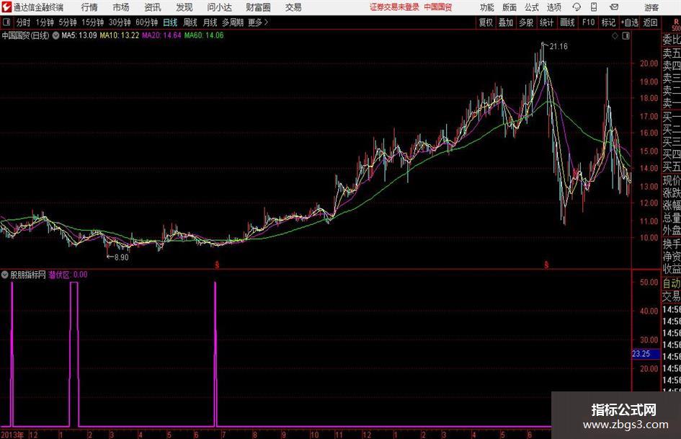Click 证券交易未登录 login link
The width and height of the screenshot is (681, 439).
click(x=394, y=7)
